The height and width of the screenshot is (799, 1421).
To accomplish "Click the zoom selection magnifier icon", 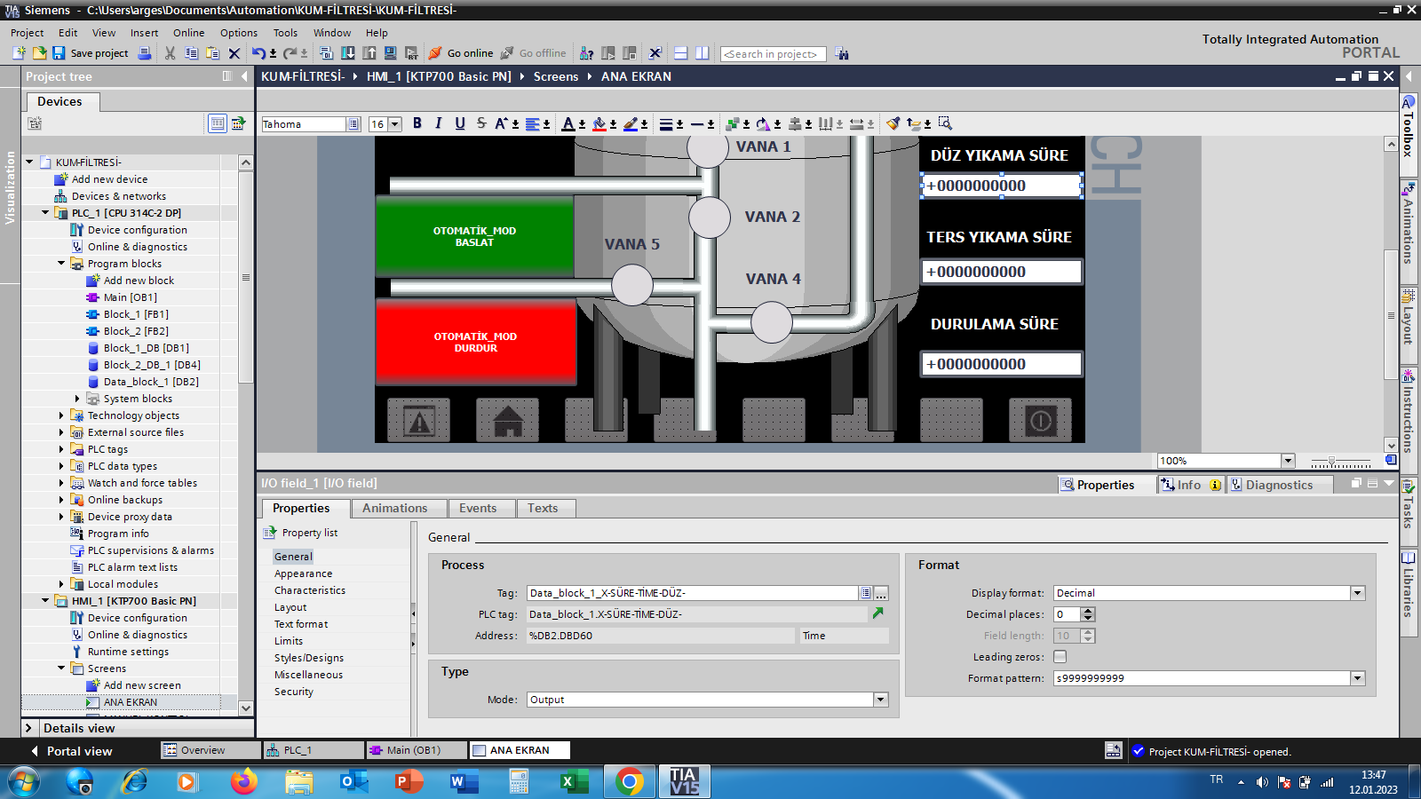I will [945, 123].
